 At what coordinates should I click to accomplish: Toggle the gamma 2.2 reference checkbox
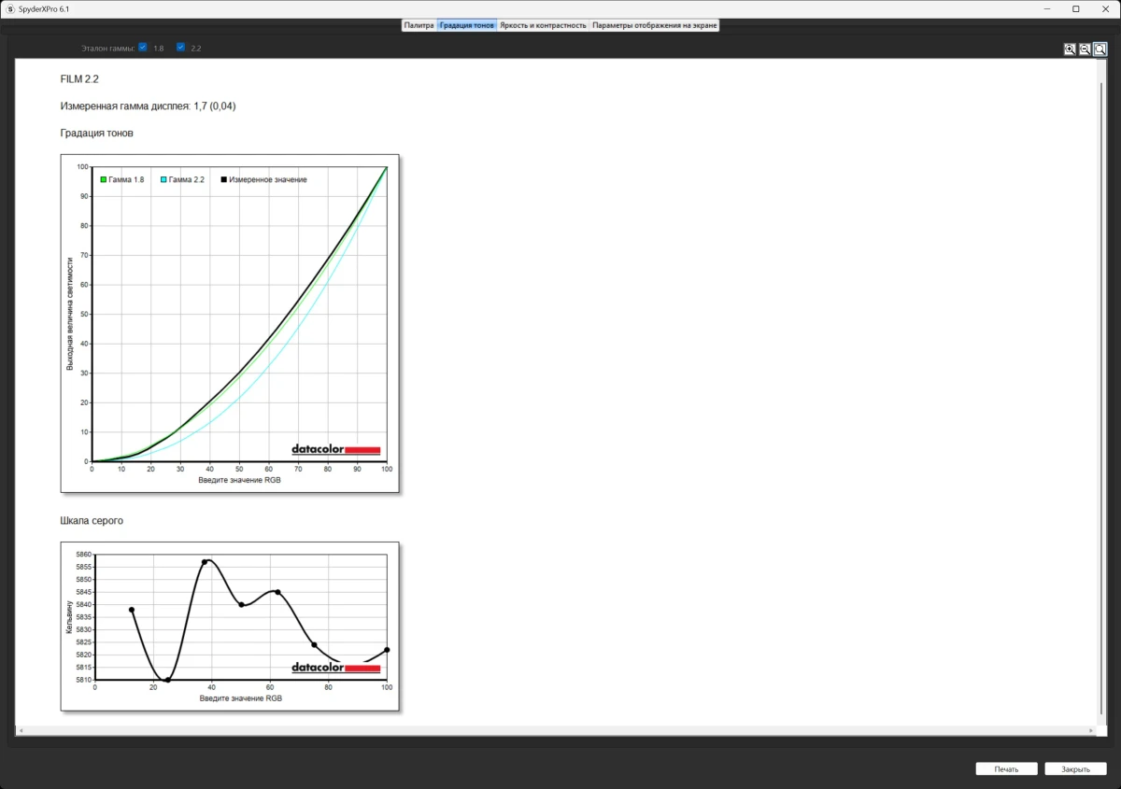pos(181,47)
